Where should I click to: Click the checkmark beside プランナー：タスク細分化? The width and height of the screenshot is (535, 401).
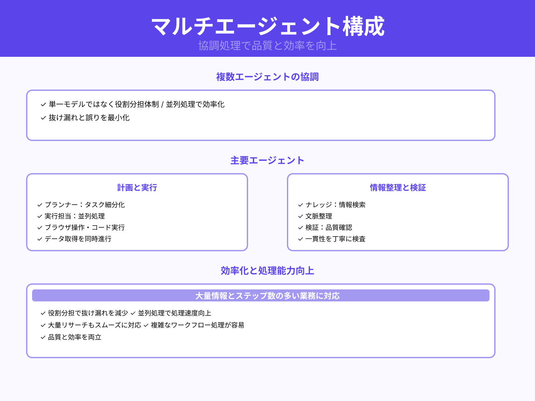click(39, 205)
